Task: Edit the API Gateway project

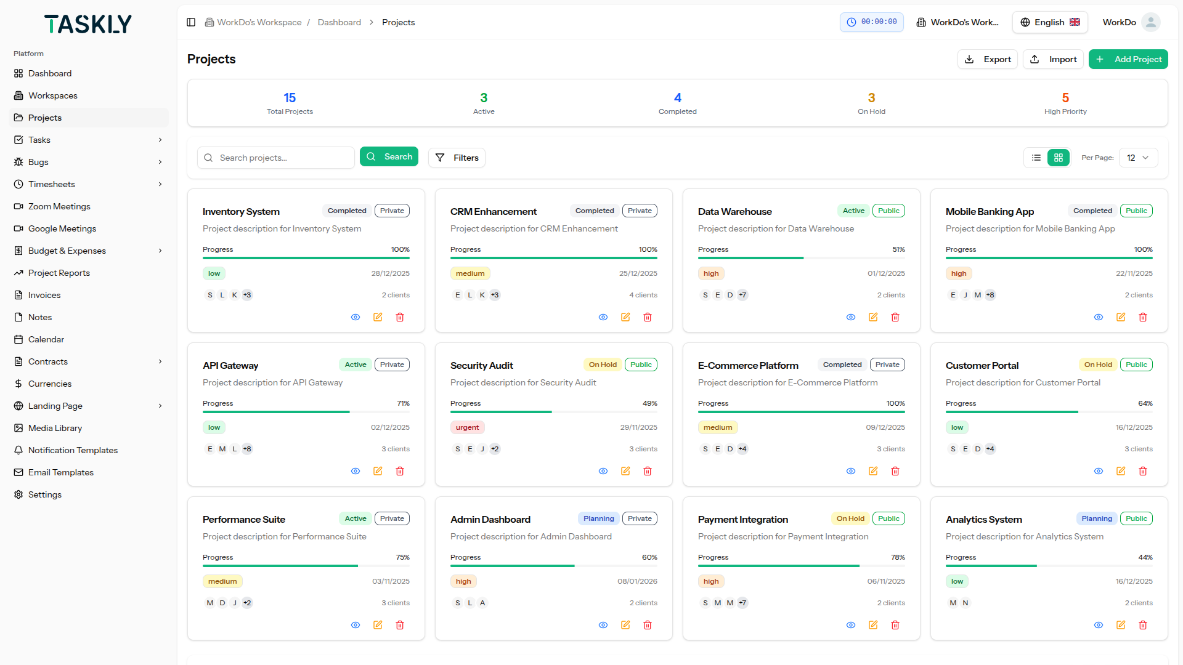Action: point(378,471)
